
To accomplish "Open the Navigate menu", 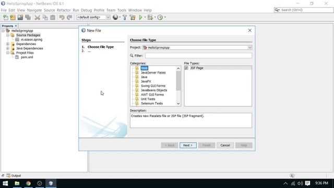I will pyautogui.click(x=34, y=10).
